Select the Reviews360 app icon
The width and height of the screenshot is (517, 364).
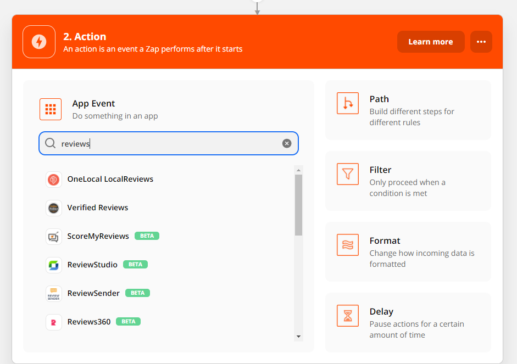pos(53,322)
